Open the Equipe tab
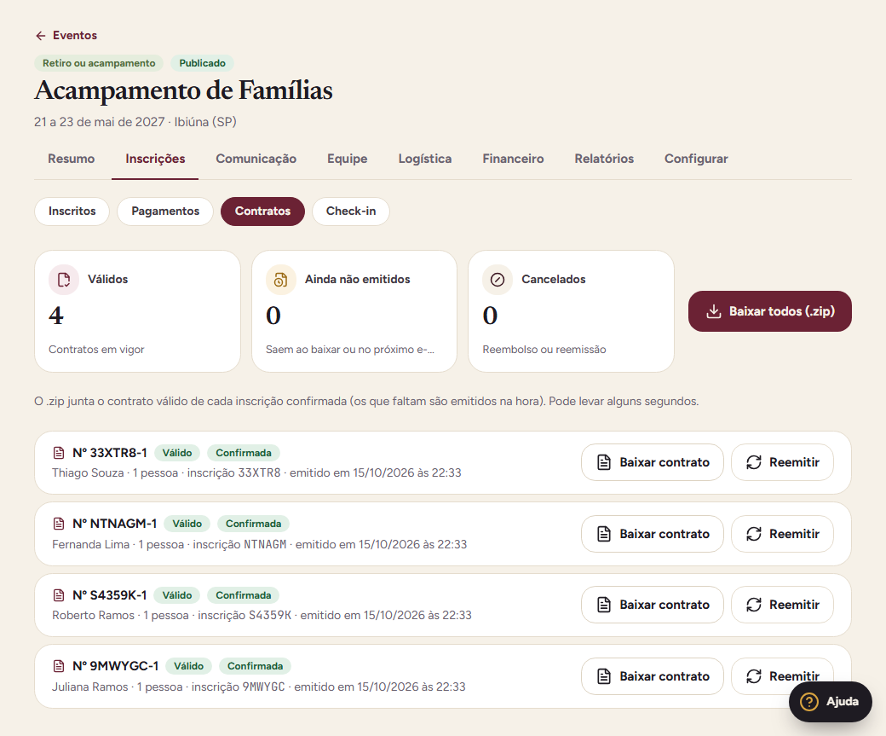 347,159
